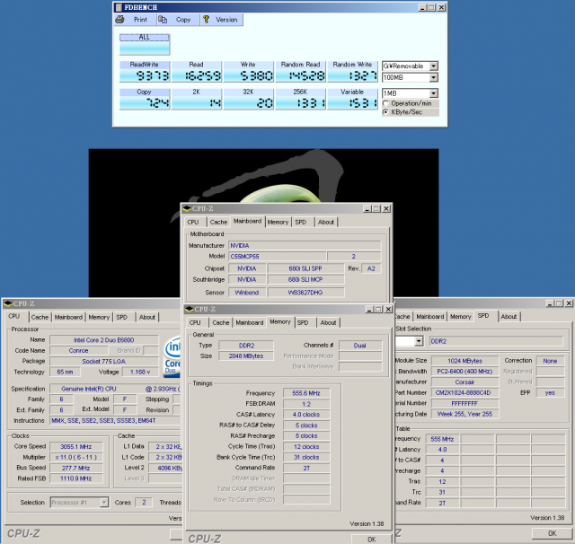Click the PC2-6400 (400 MHz) bandwidth value
The image size is (575, 544).
click(464, 372)
